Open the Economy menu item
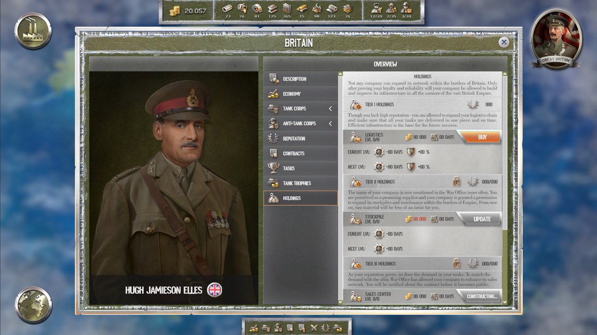The width and height of the screenshot is (597, 335). click(300, 94)
